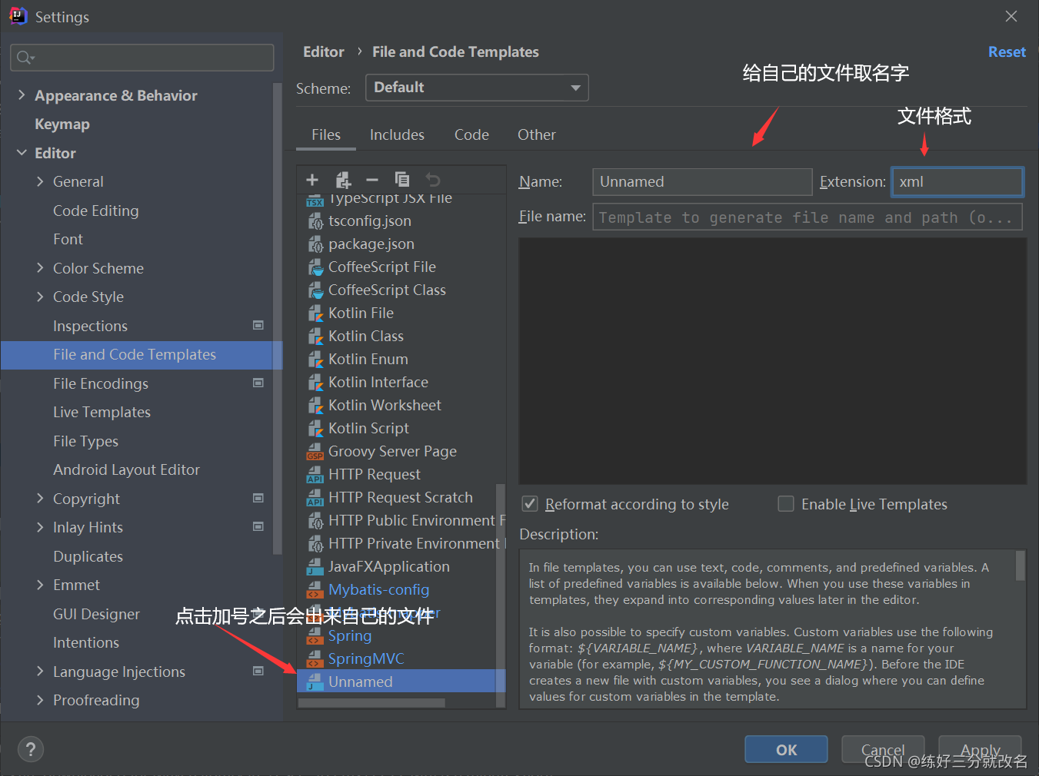Click the description panel vertical scrollbar
Viewport: 1039px width, 776px height.
pos(1020,566)
